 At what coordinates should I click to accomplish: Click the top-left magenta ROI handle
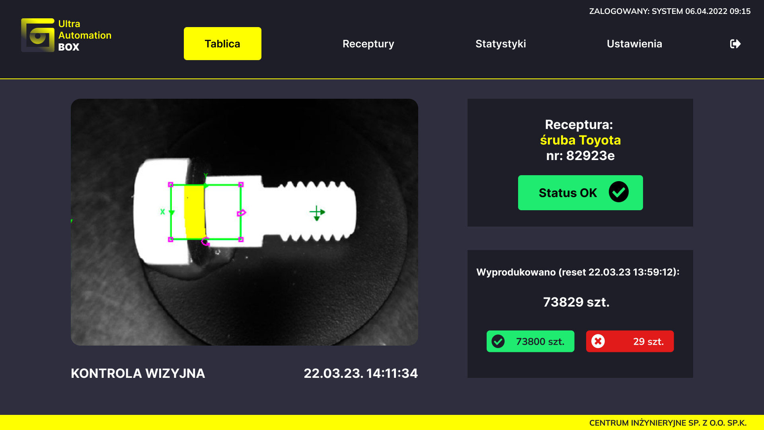171,184
